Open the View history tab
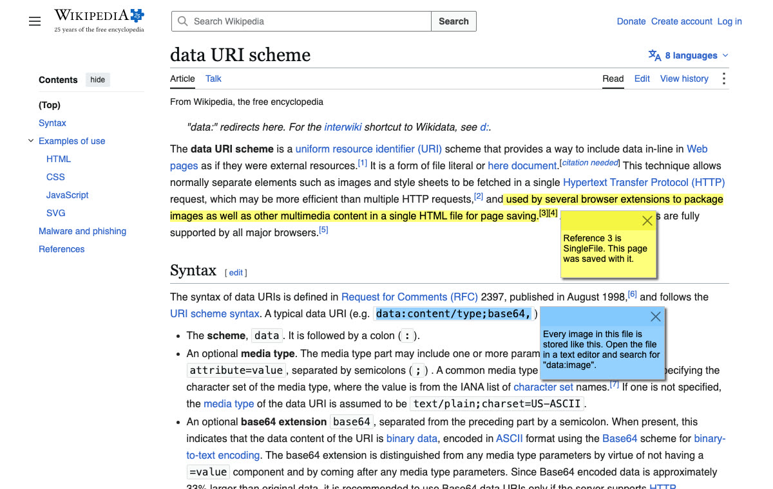 click(684, 78)
